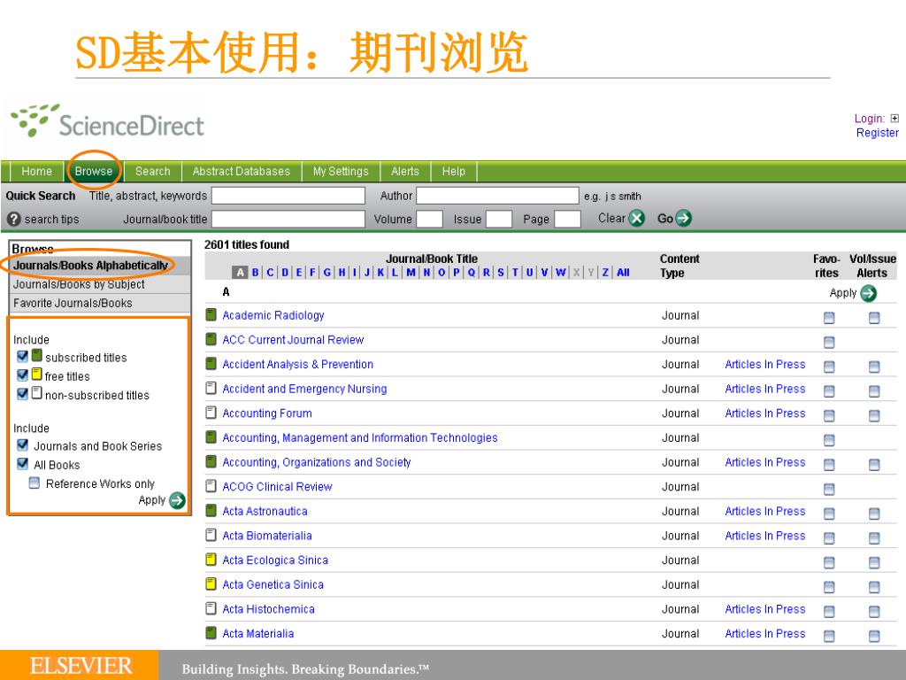Image resolution: width=906 pixels, height=680 pixels.
Task: Open Articles In Press for Accounting Forum
Action: point(765,413)
